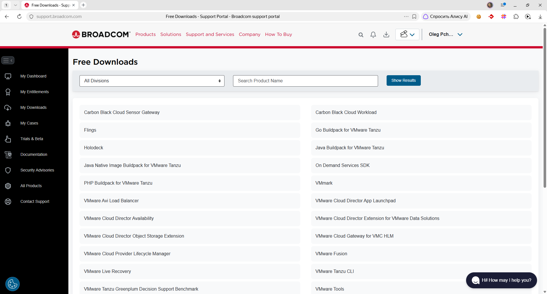Click the Broadcom logo
This screenshot has width=547, height=294.
tap(101, 34)
